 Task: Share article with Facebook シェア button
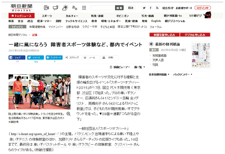[x=17, y=57]
